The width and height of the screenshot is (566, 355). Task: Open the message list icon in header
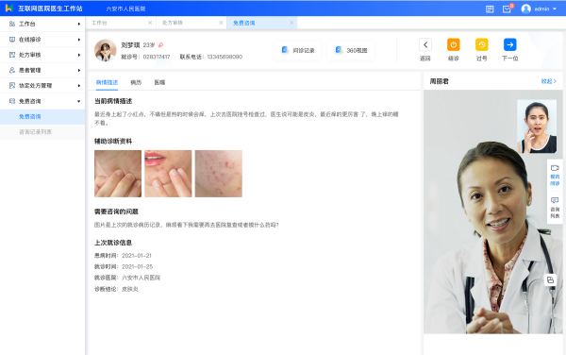point(490,9)
